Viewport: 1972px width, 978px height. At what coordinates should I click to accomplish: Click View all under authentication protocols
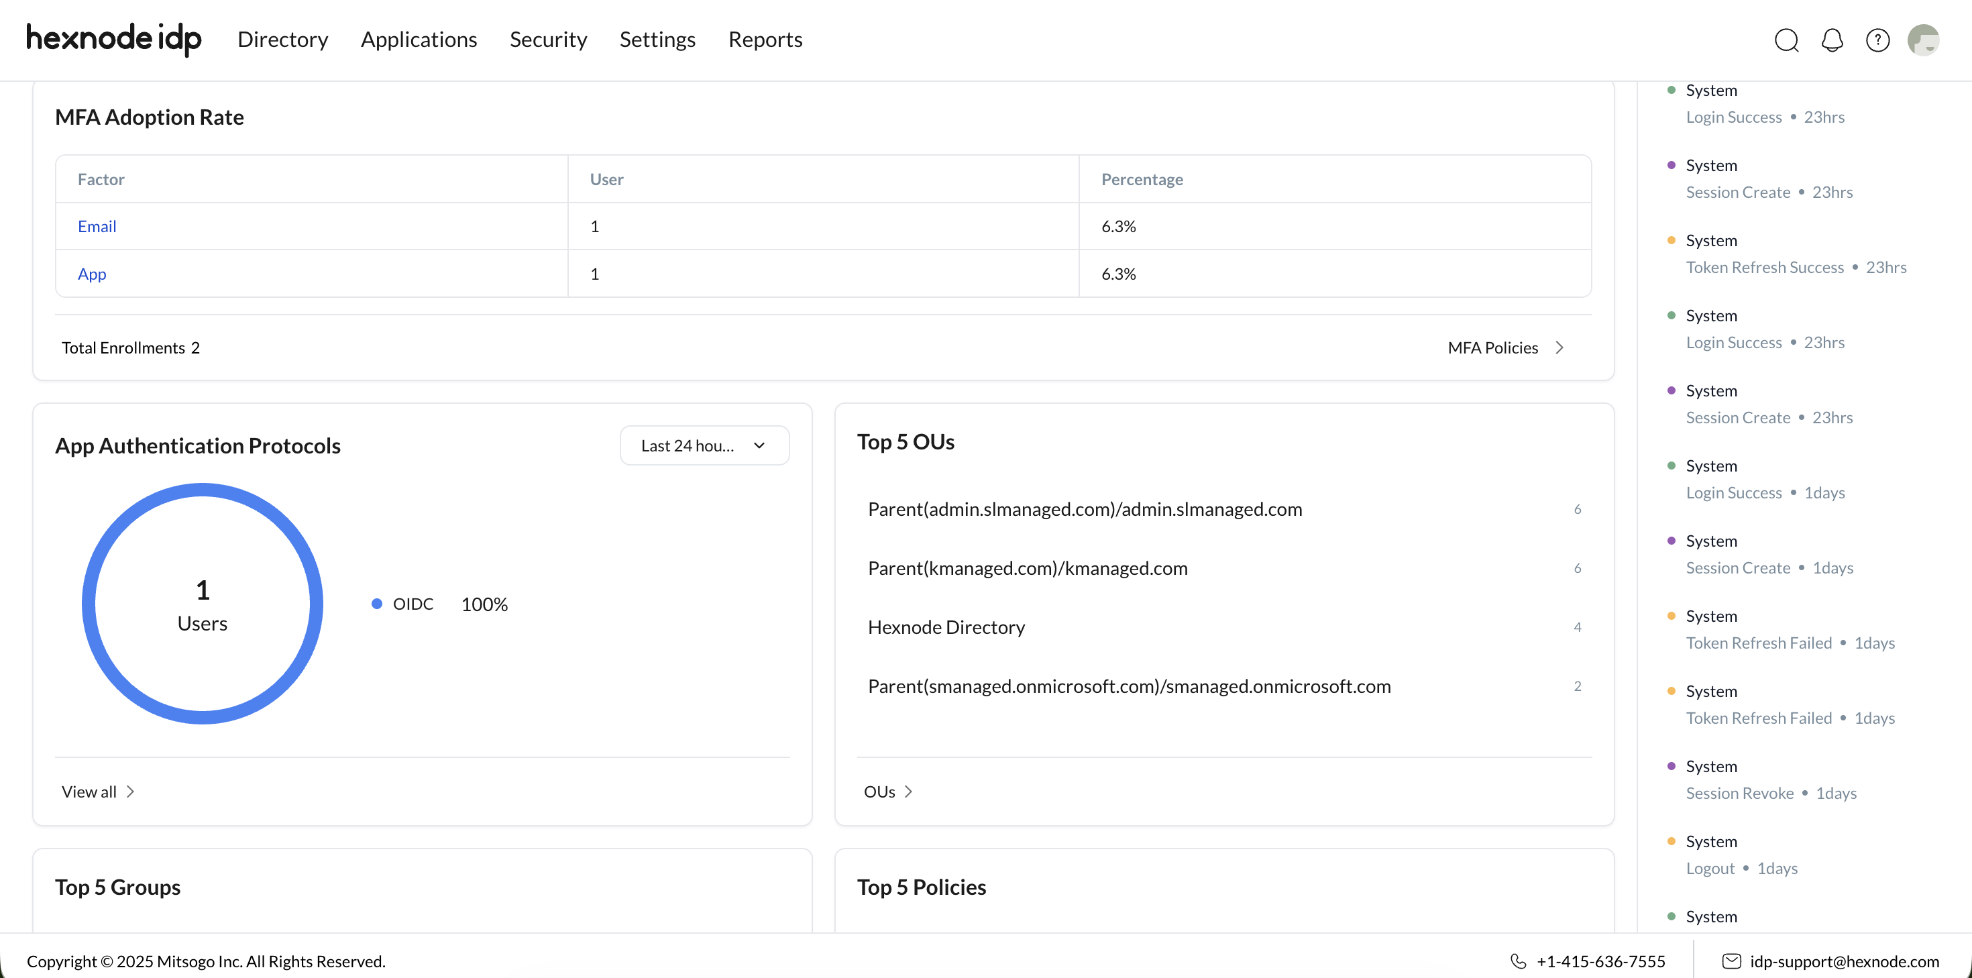[x=89, y=791]
